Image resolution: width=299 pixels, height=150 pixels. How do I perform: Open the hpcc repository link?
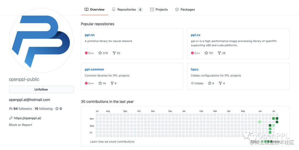coord(195,69)
